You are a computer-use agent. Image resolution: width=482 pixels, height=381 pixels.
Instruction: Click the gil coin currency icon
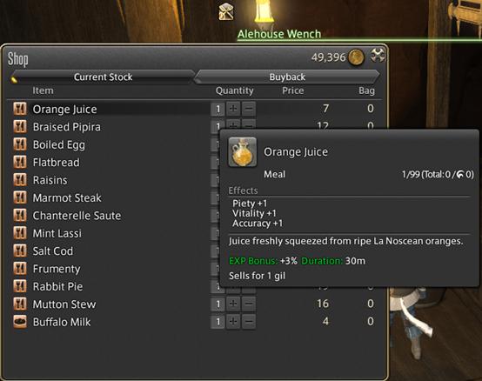[x=356, y=57]
